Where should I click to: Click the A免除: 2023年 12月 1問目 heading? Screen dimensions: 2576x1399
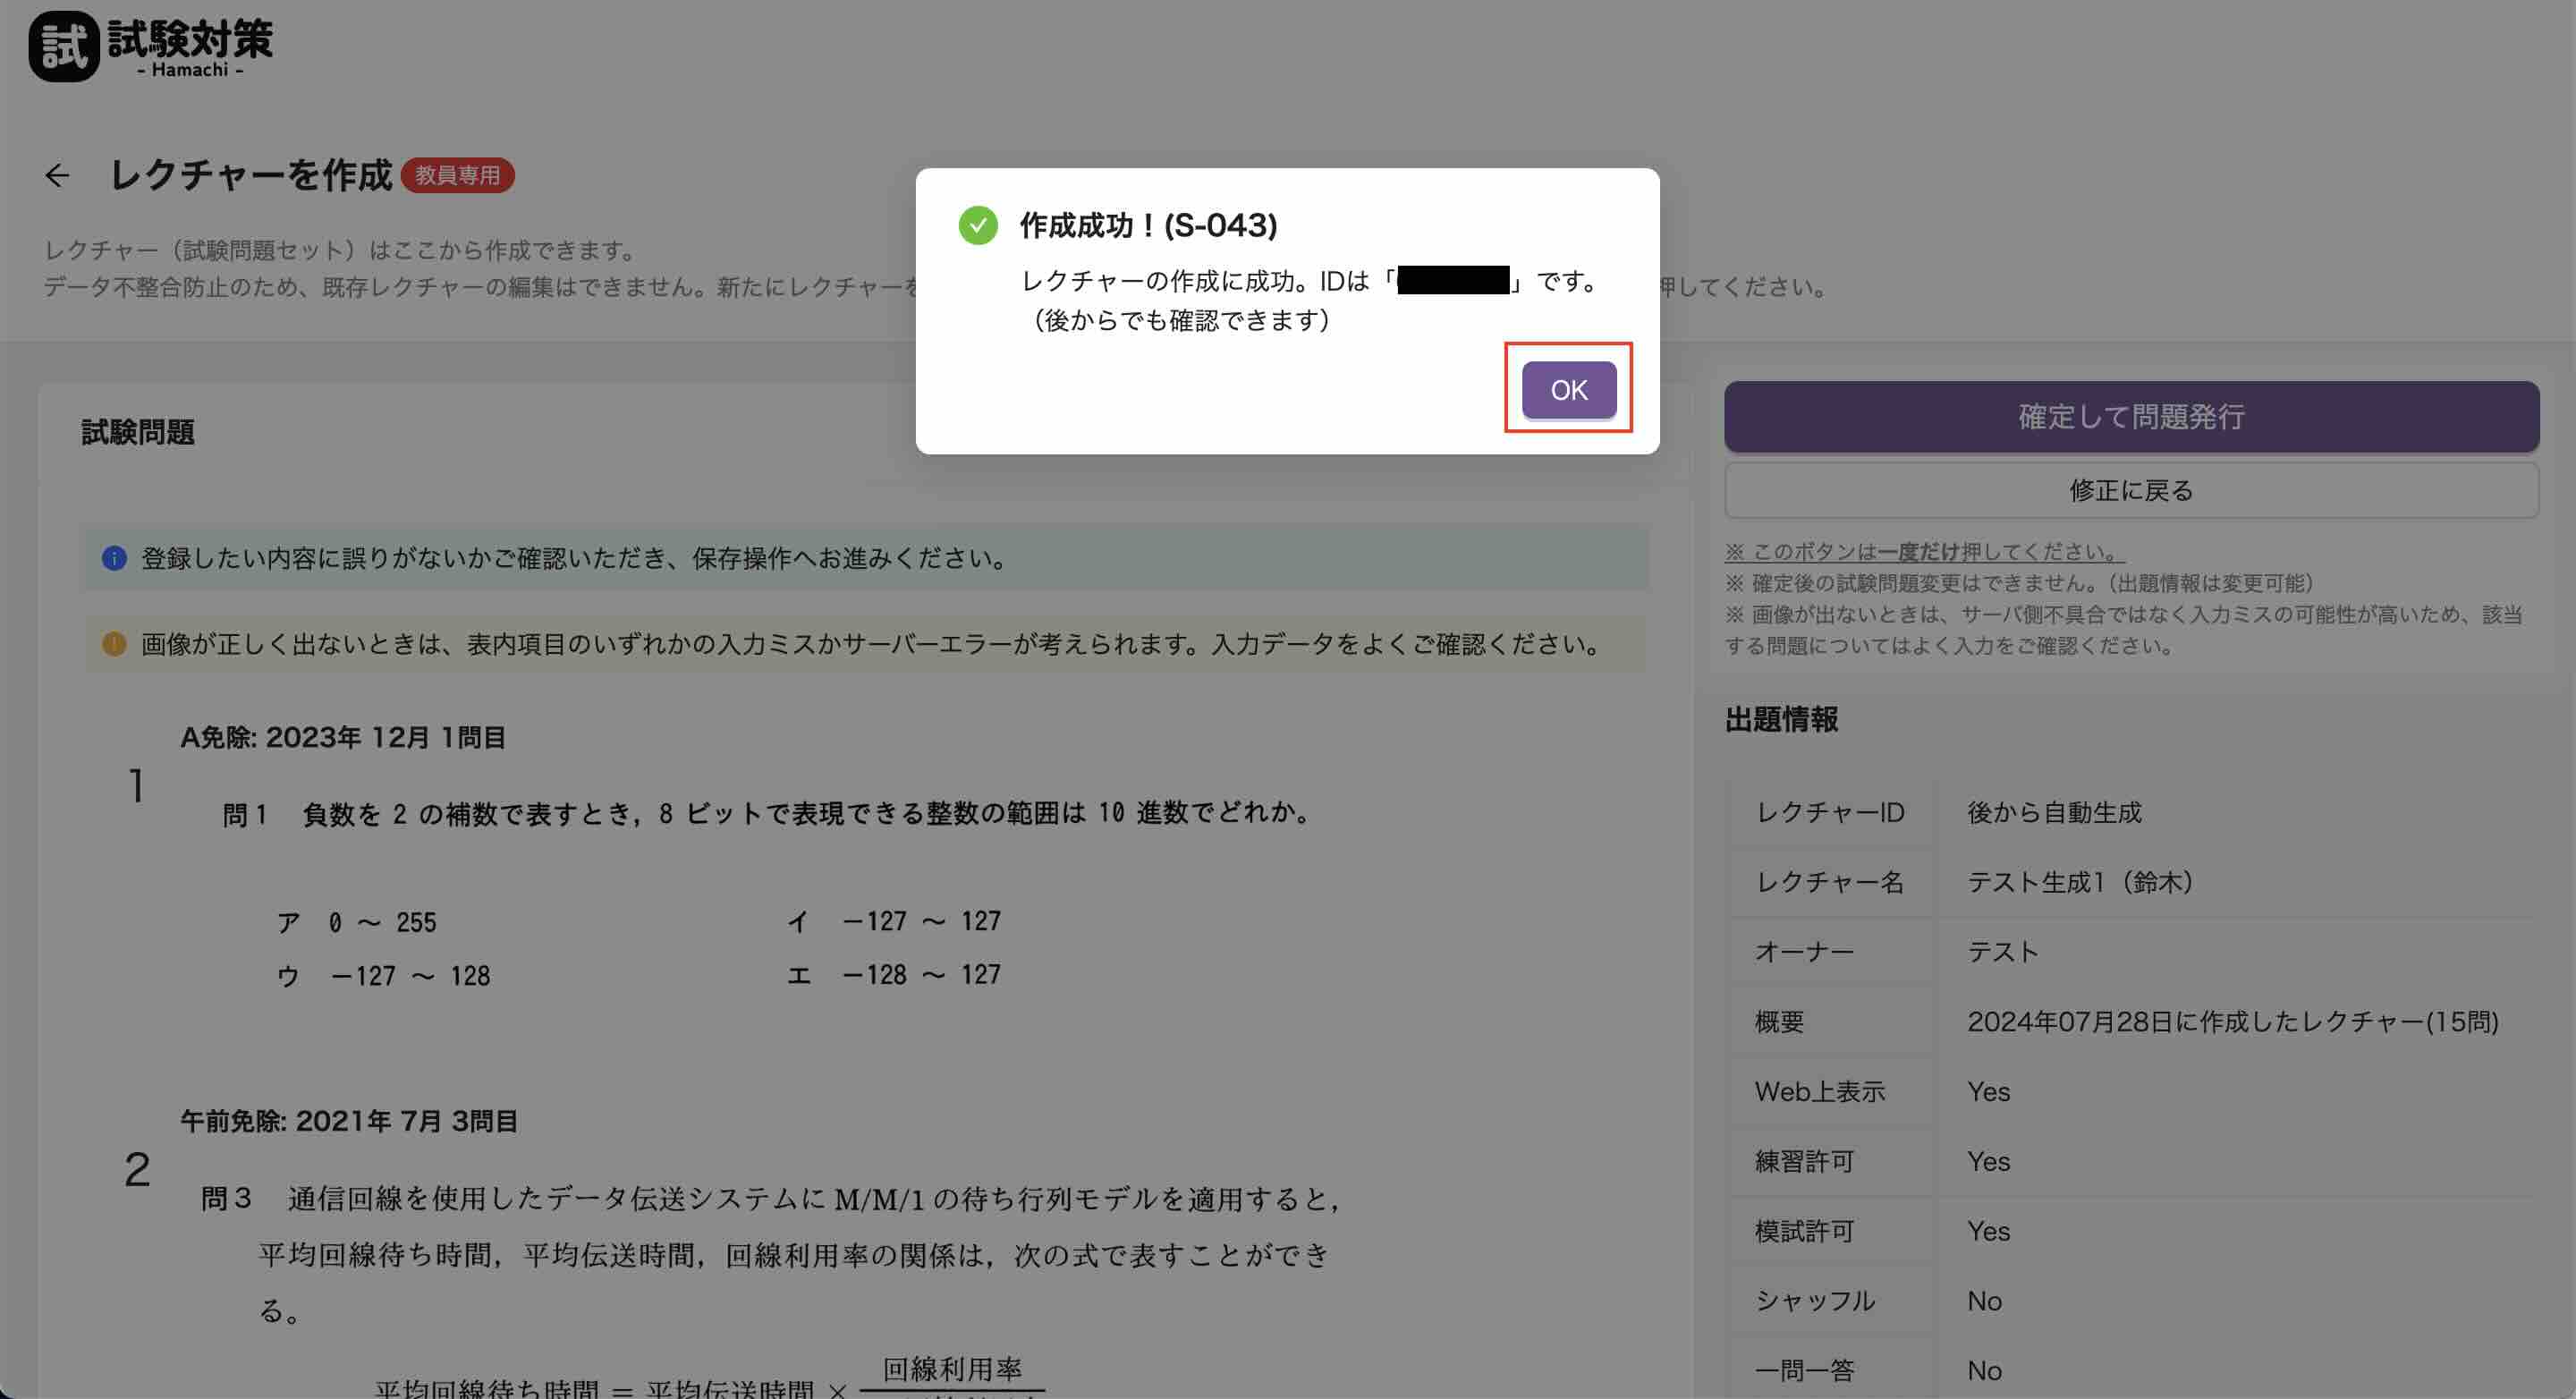coord(343,738)
